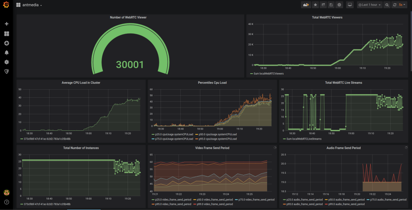The width and height of the screenshot is (412, 210).
Task: Click the Share dashboard icon
Action: coord(323,5)
